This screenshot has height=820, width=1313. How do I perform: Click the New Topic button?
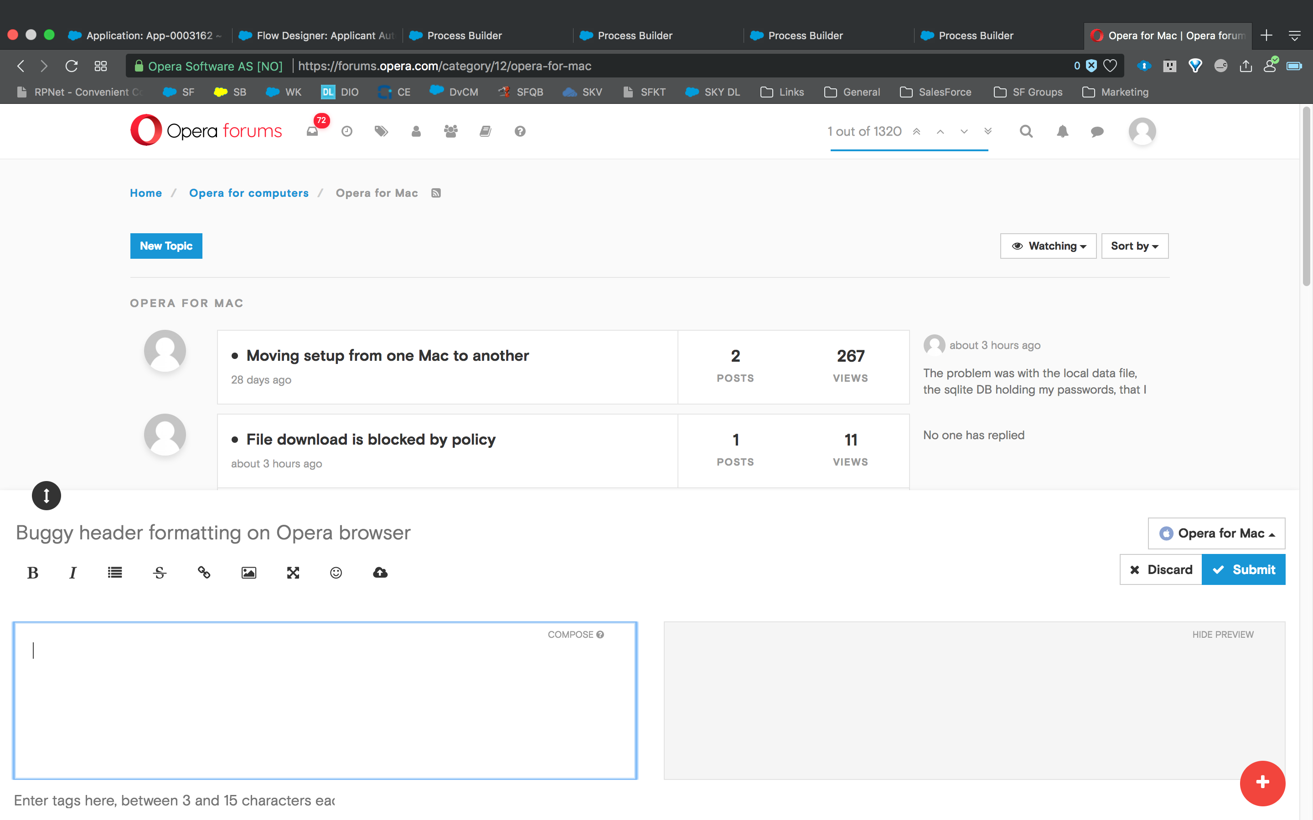tap(166, 246)
